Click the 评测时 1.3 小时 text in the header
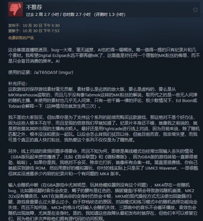The image size is (203, 221). [x=110, y=14]
